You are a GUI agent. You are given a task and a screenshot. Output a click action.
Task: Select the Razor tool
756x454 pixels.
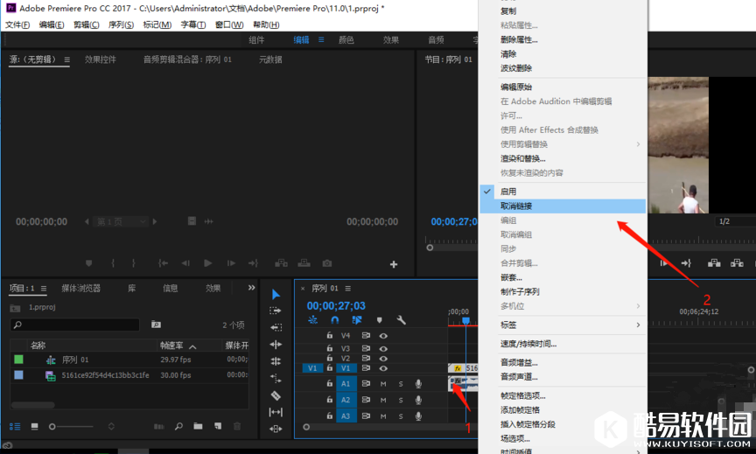tap(276, 395)
